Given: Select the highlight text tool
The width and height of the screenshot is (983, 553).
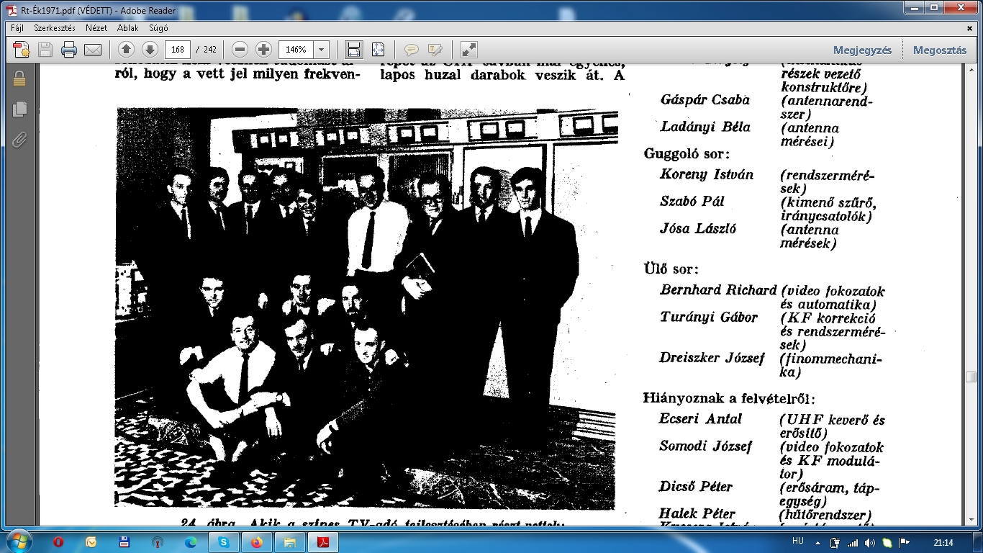Looking at the screenshot, I should (x=435, y=50).
